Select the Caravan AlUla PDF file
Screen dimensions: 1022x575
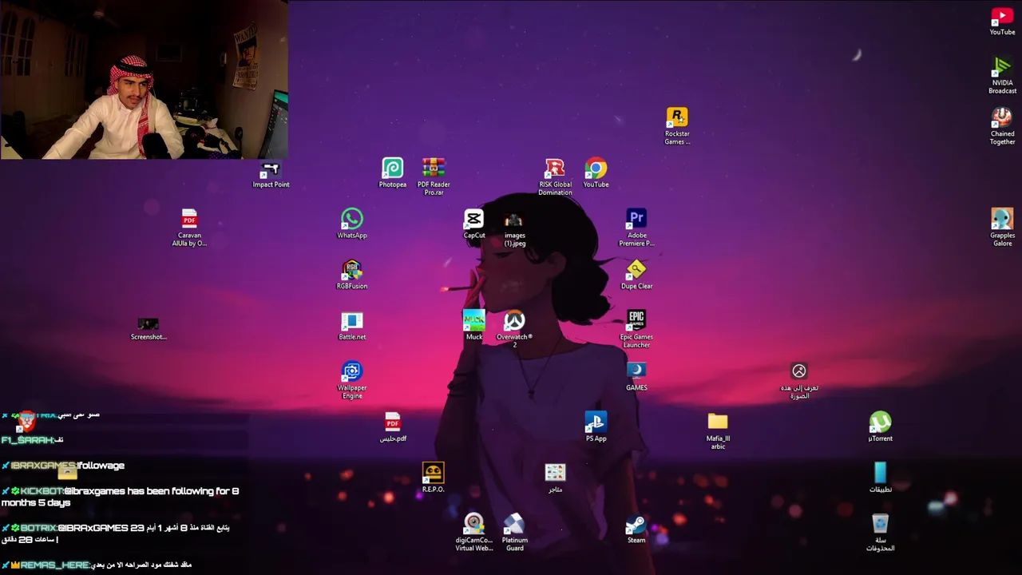coord(189,228)
